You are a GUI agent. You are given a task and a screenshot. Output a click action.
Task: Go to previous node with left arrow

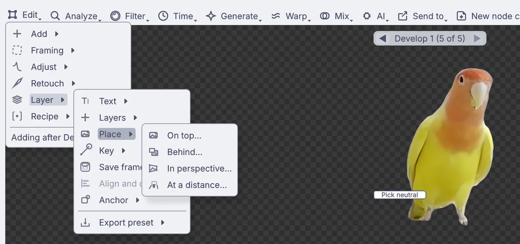pyautogui.click(x=383, y=38)
